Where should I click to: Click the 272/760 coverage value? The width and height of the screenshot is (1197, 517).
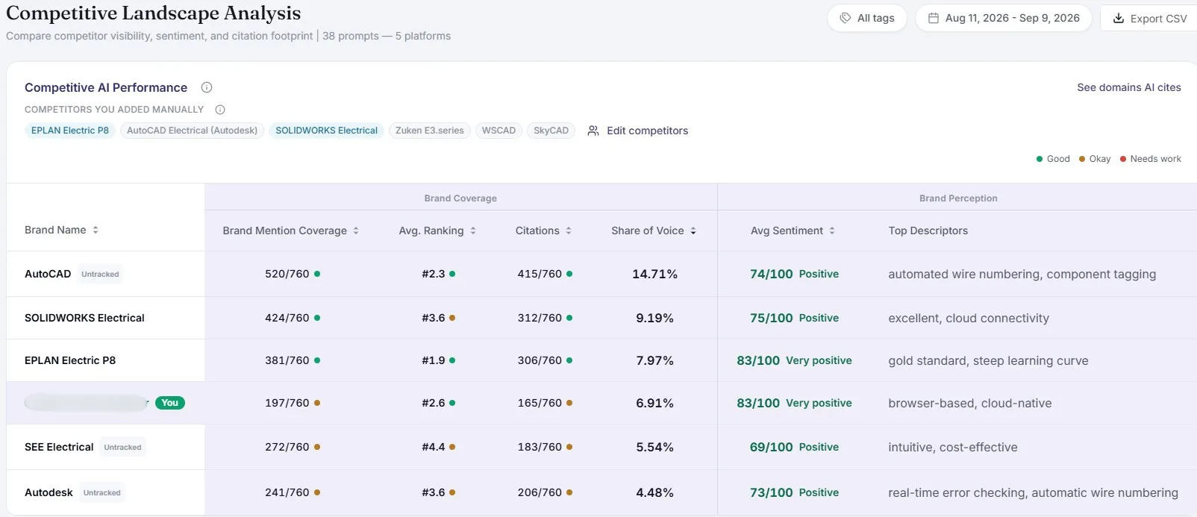[287, 447]
